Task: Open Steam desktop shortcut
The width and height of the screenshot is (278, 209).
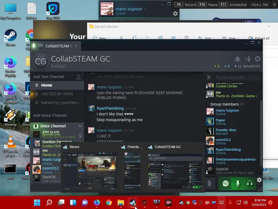Action: pos(10,38)
